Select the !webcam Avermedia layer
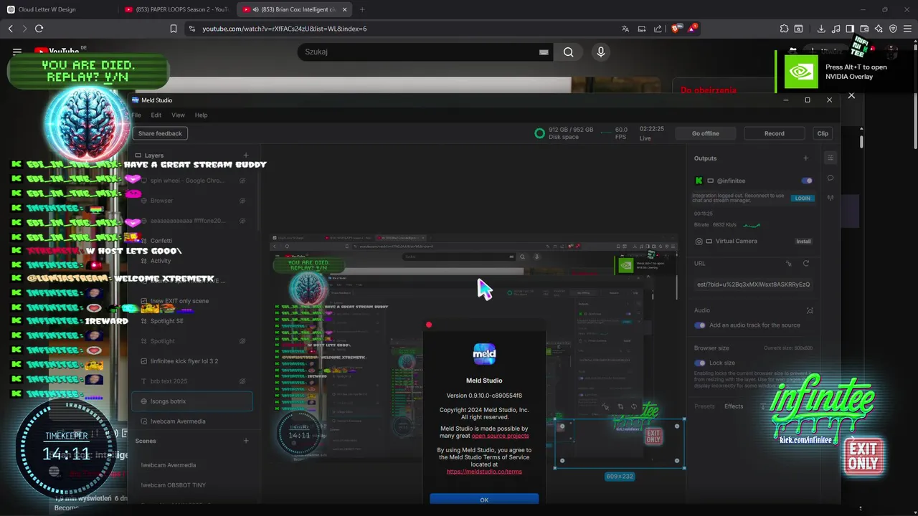This screenshot has height=516, width=918. tap(192, 421)
